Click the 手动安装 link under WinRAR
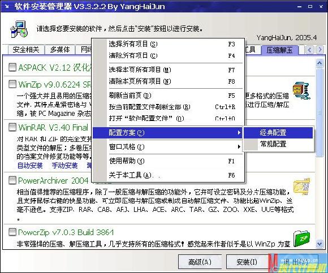Screen dimensions: 328x273 click(65, 166)
